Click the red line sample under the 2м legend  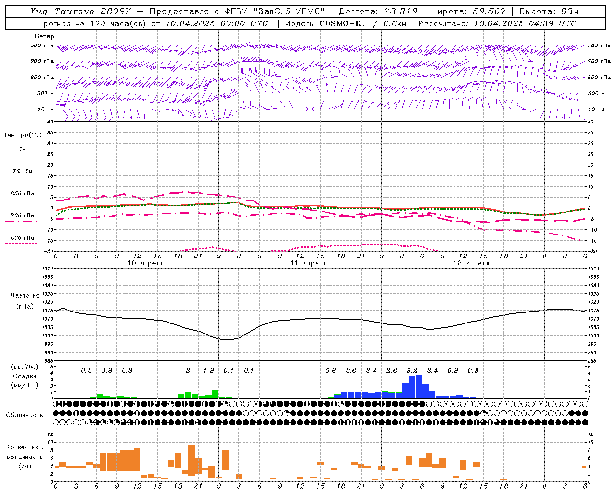coord(22,155)
